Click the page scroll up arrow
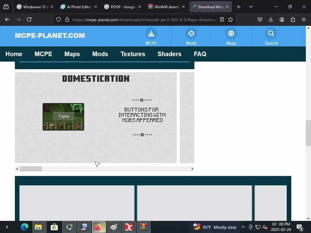The image size is (311, 233). click(308, 28)
